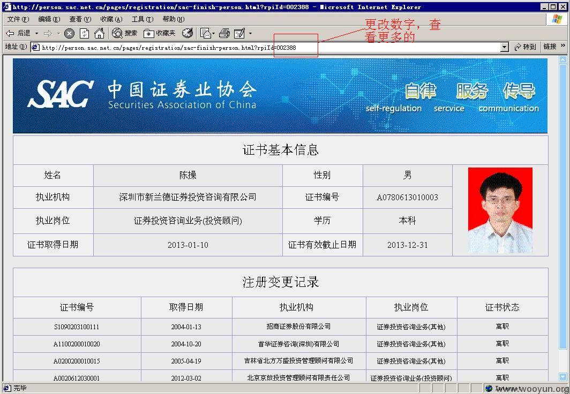This screenshot has height=394, width=570.
Task: Click the 链接 links toolbar label
Action: 550,47
